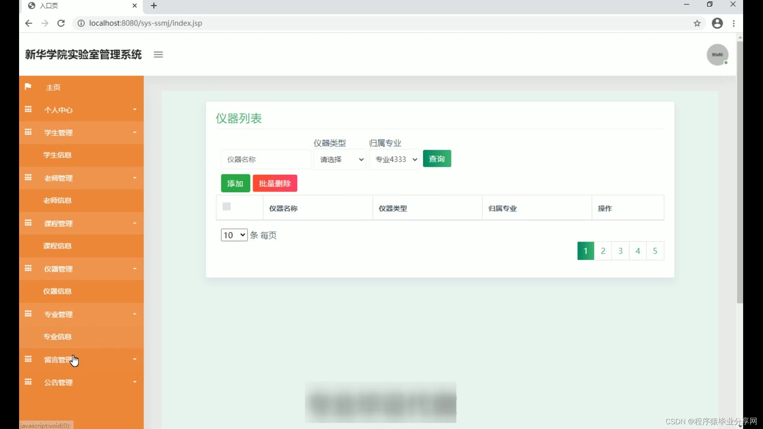
Task: Open the browser profile account icon
Action: tap(717, 23)
